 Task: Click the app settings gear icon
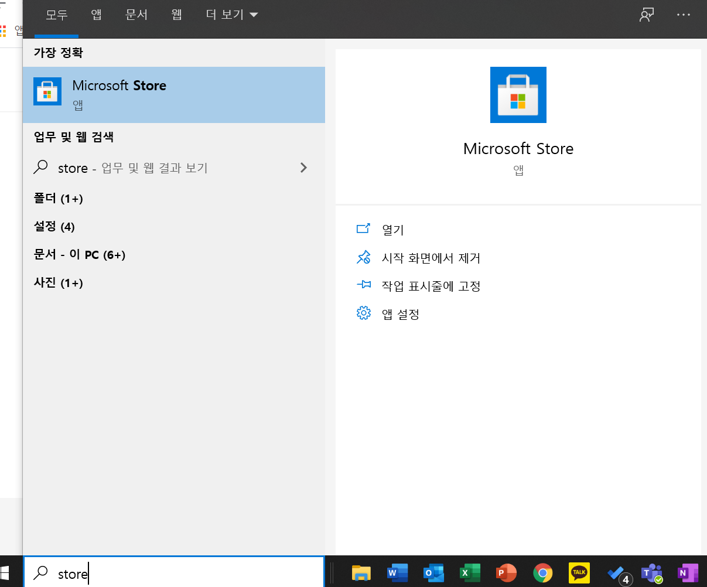(x=364, y=313)
